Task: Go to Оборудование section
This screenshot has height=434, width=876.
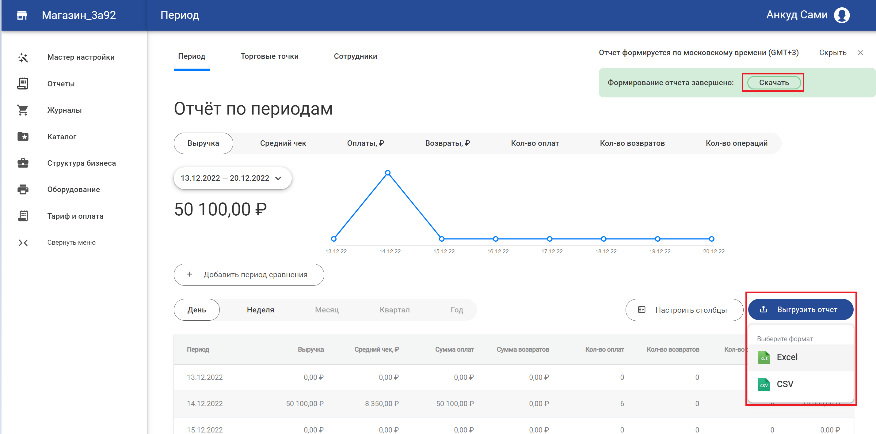Action: (x=74, y=190)
